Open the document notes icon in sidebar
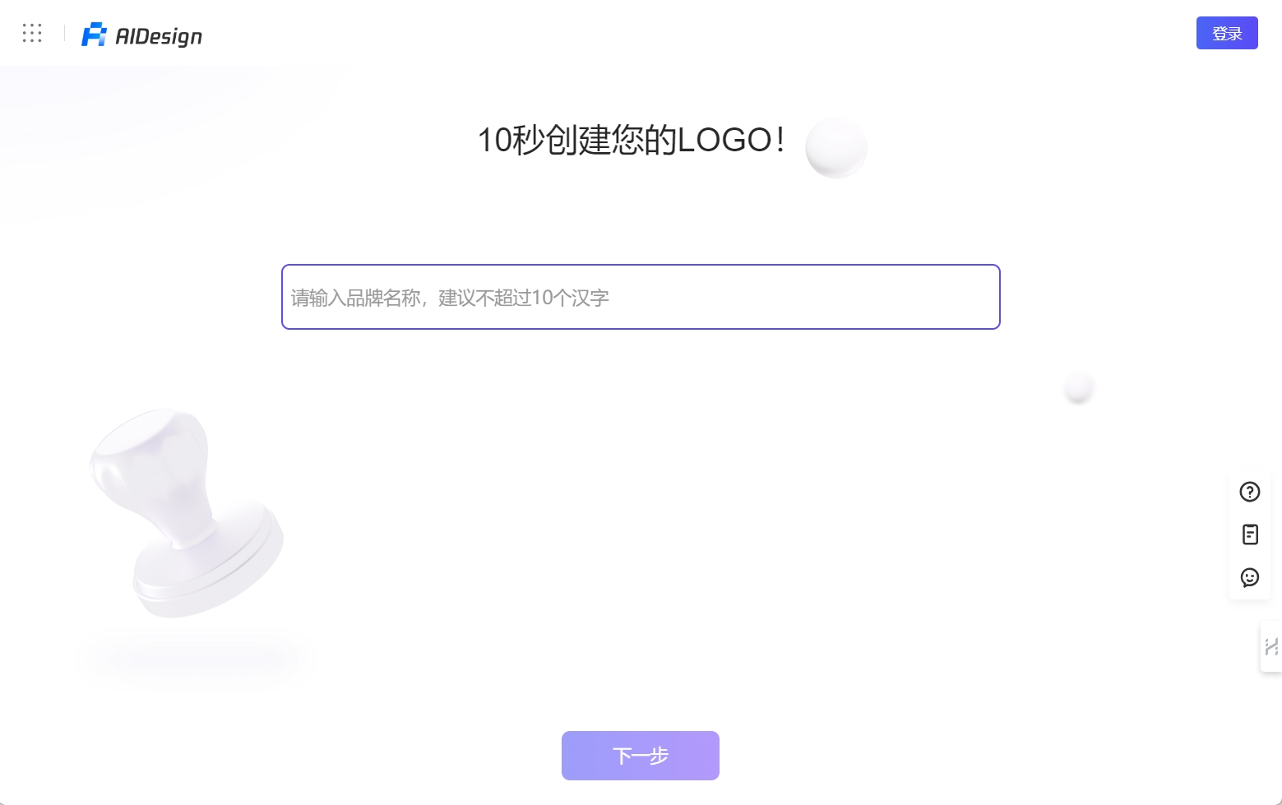This screenshot has width=1282, height=805. pyautogui.click(x=1250, y=534)
